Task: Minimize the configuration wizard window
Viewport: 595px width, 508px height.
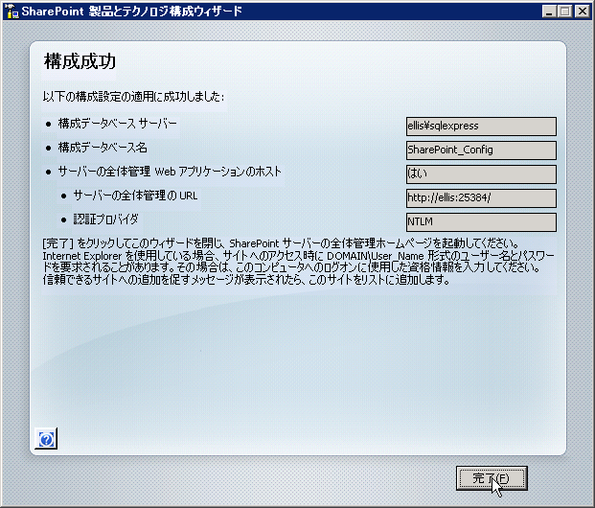Action: [550, 12]
